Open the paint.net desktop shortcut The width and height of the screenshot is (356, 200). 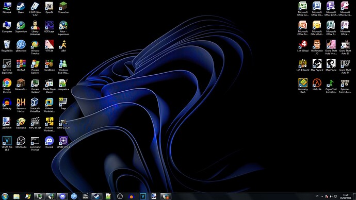7,123
